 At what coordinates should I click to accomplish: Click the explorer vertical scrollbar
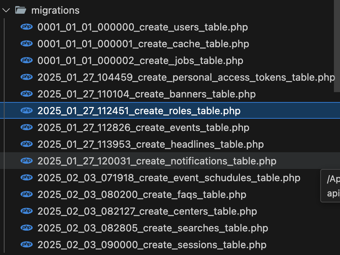pos(337,46)
